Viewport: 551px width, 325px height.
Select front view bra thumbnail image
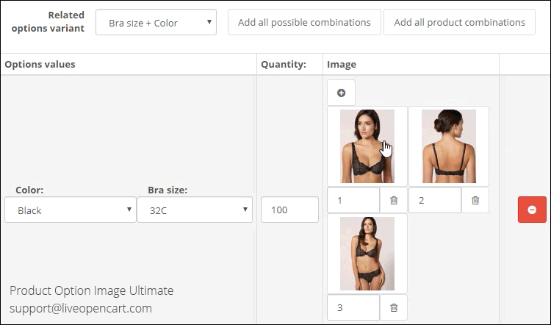click(x=367, y=146)
